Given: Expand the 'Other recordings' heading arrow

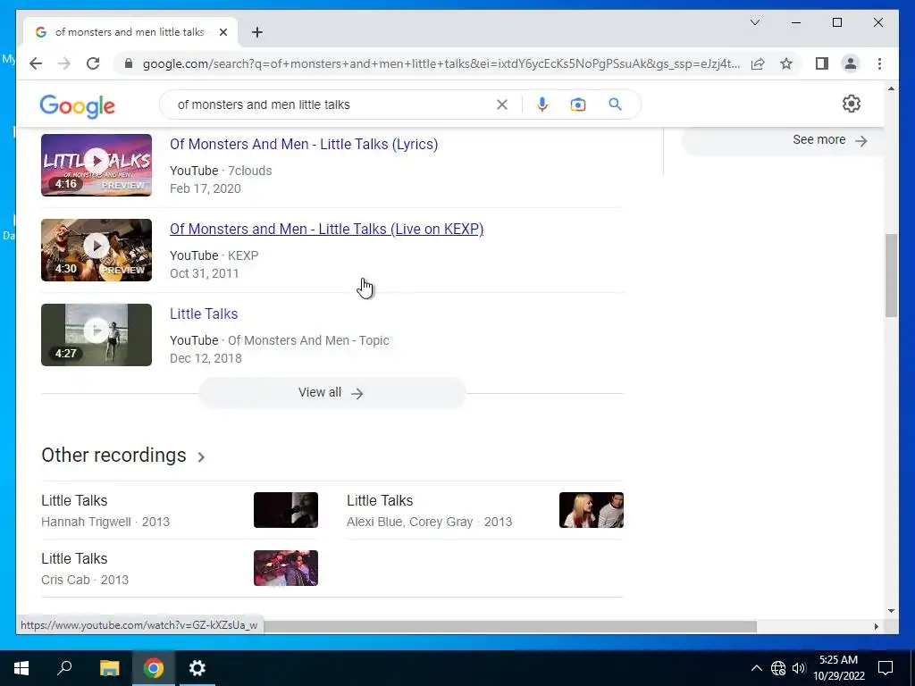Looking at the screenshot, I should (x=201, y=456).
